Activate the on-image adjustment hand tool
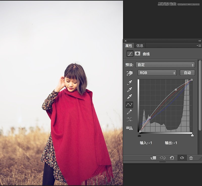The image size is (202, 186). click(x=130, y=73)
